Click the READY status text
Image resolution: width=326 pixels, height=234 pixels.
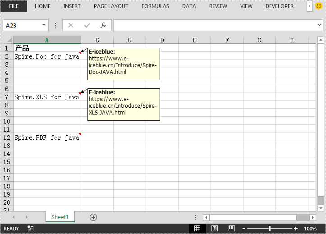[x=11, y=229]
